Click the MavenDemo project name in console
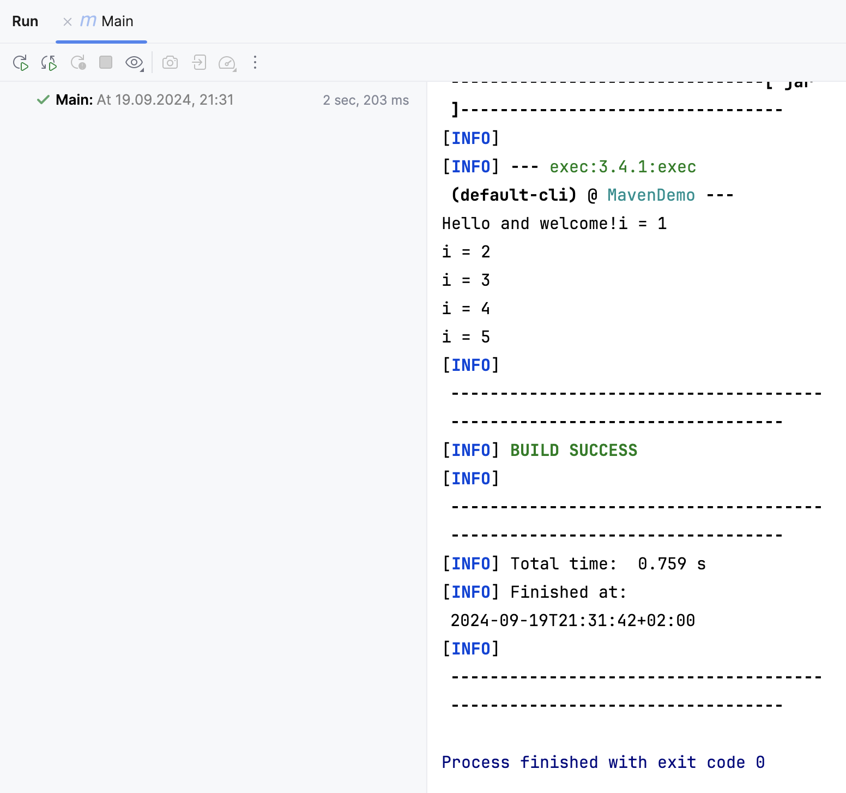Viewport: 846px width, 793px height. pyautogui.click(x=651, y=195)
